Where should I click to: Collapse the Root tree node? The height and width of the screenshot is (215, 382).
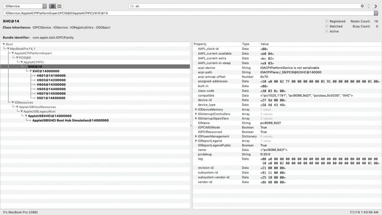pyautogui.click(x=4, y=44)
